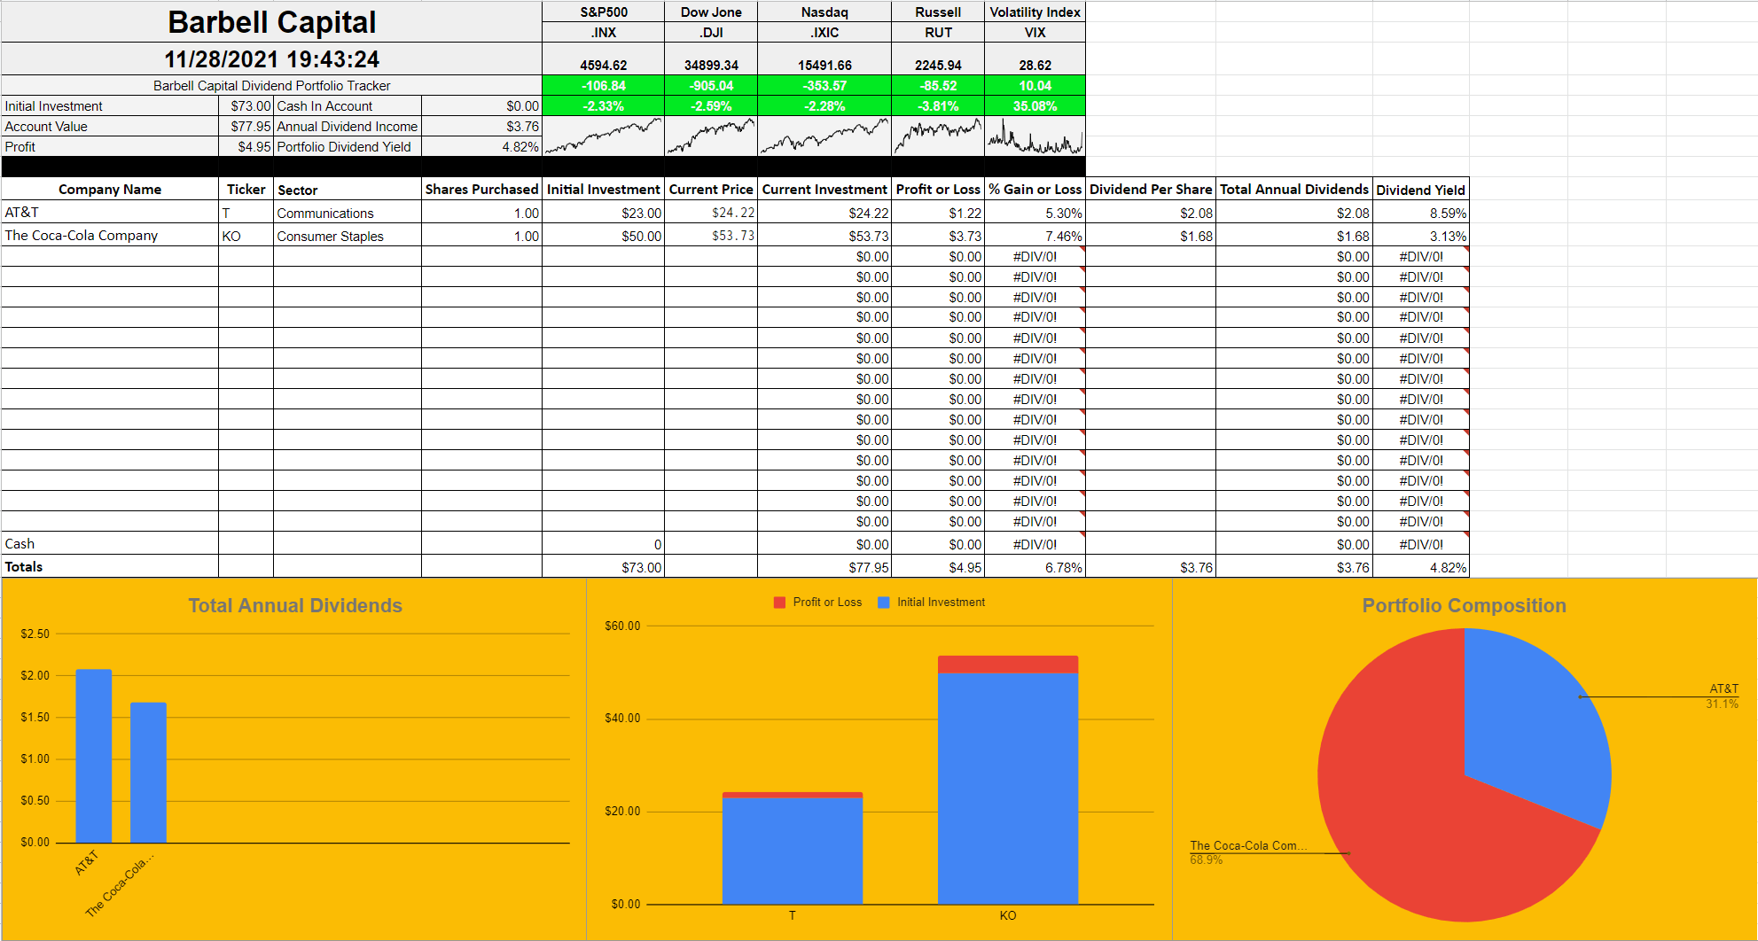Click Coca-Cola current price $53.73
The image size is (1758, 941).
[711, 236]
